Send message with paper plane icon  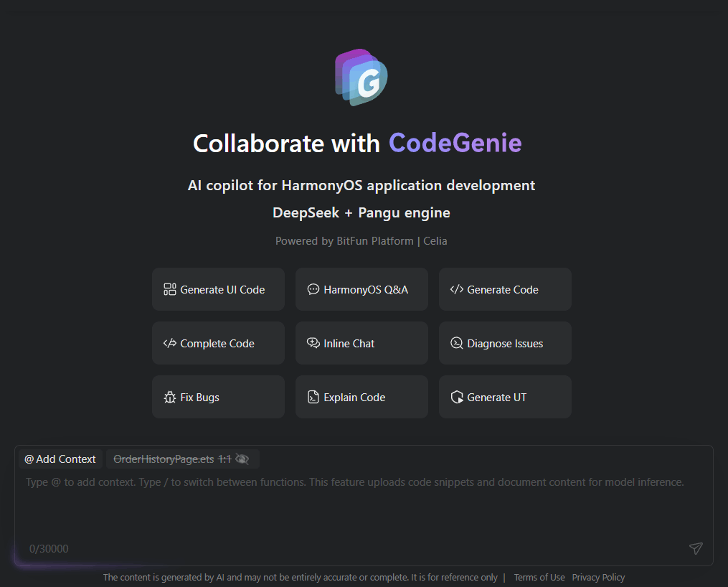pos(696,548)
